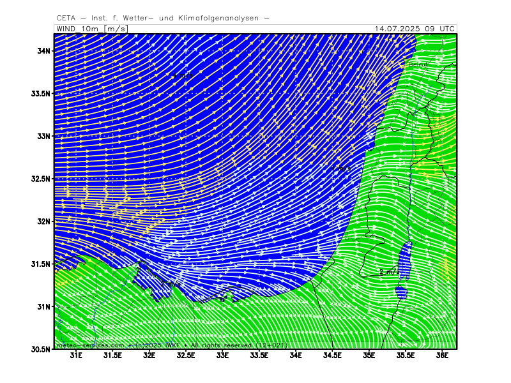Click the 34N latitude label
The width and height of the screenshot is (511, 383).
[x=43, y=51]
